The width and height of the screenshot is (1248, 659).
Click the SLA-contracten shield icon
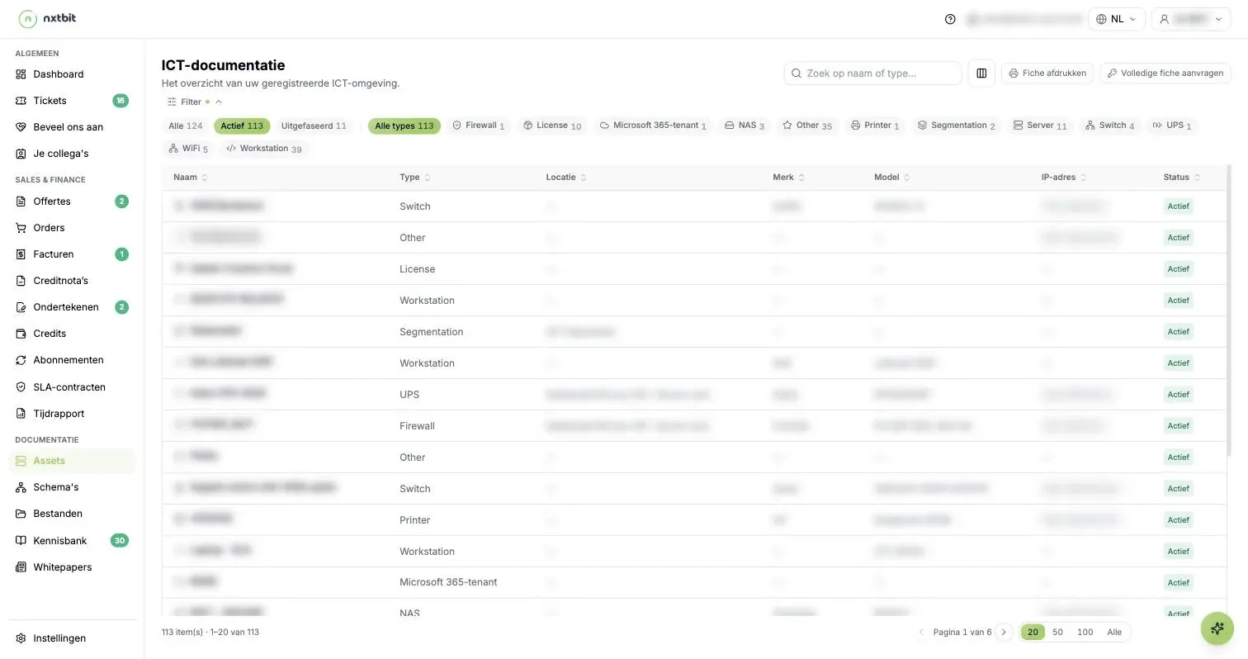[21, 387]
